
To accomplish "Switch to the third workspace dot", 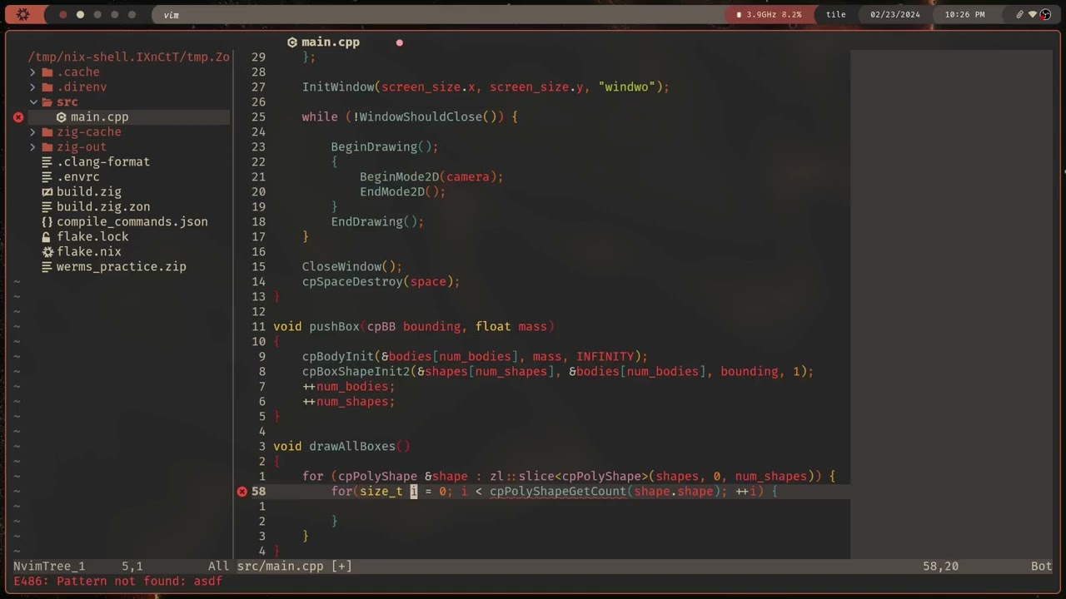I will (97, 15).
